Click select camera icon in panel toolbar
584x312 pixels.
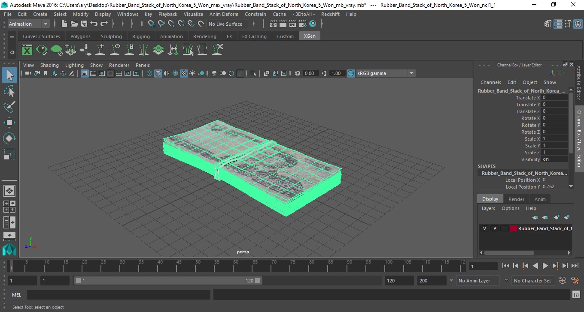point(28,73)
